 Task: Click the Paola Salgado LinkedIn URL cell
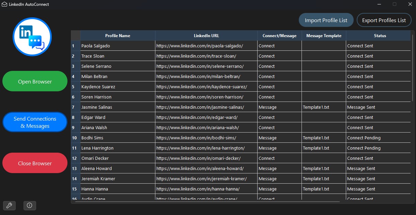pos(206,46)
